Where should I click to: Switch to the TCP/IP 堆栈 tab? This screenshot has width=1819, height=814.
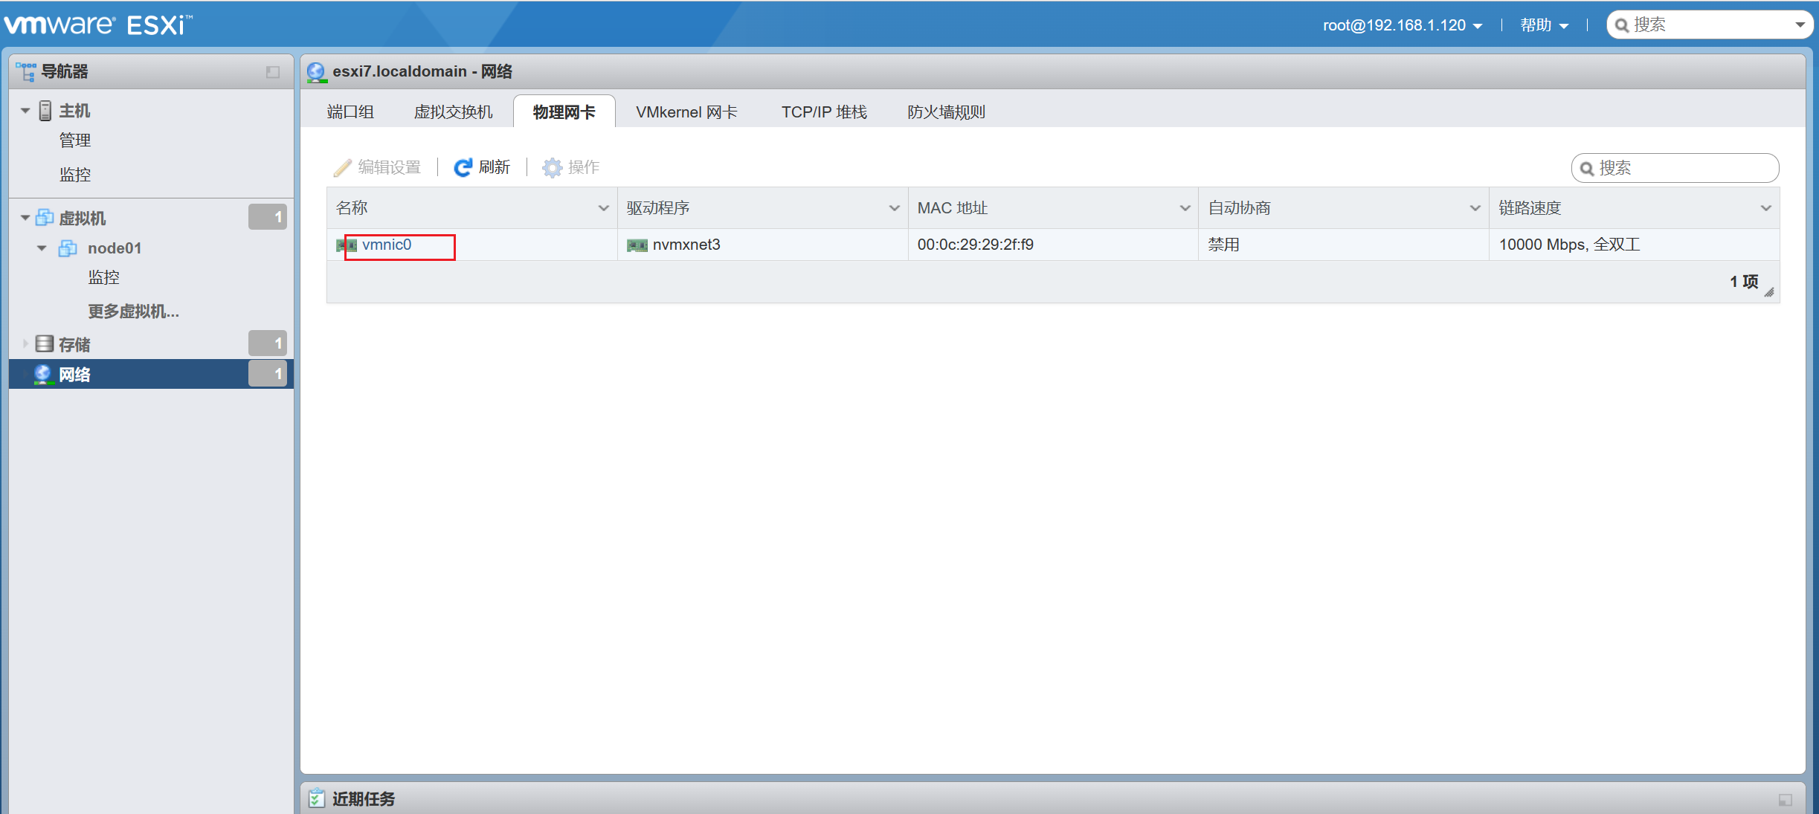point(824,112)
